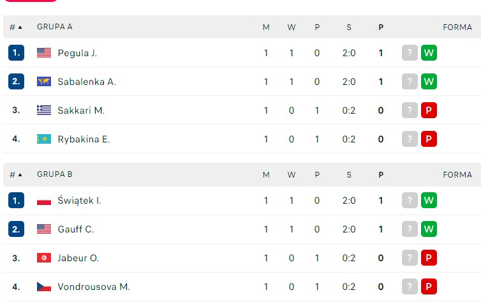Viewport: 481px width, 304px height.
Task: Open Sabalenka A. player link
Action: pos(87,82)
